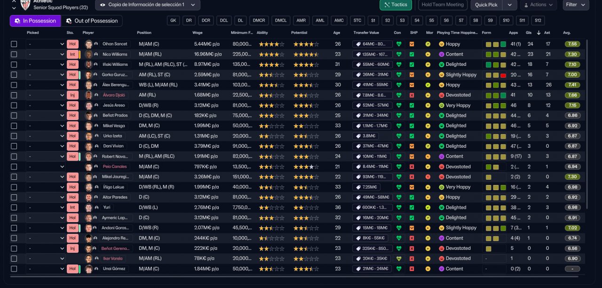Select the checkbox in Beñat Prados' row
The width and height of the screenshot is (602, 288).
(x=14, y=116)
